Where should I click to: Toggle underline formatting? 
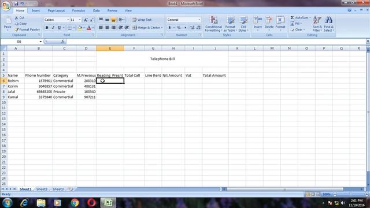(x=59, y=28)
